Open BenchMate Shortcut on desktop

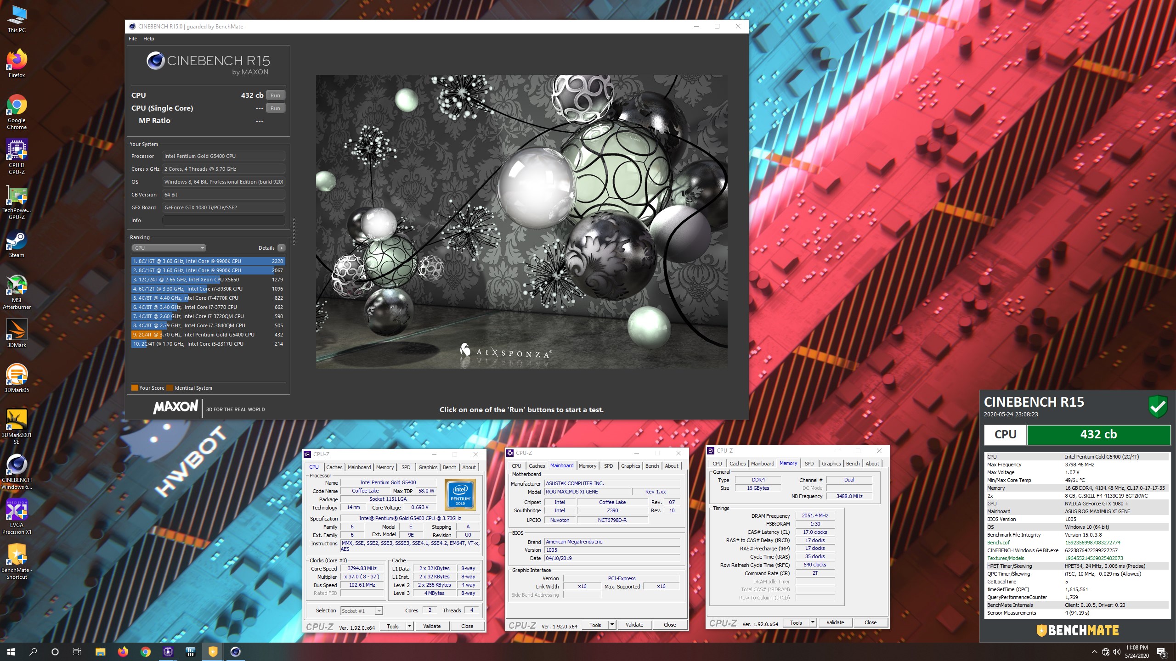click(17, 562)
